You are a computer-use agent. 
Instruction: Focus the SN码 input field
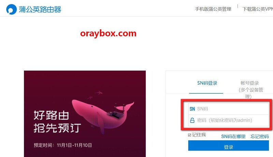pyautogui.click(x=228, y=109)
